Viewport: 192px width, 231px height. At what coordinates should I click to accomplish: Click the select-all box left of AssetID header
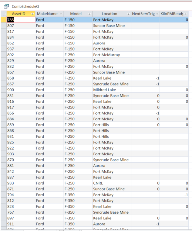(x=3, y=14)
